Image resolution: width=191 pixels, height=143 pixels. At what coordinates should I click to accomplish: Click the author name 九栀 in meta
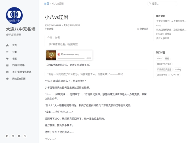(51, 29)
